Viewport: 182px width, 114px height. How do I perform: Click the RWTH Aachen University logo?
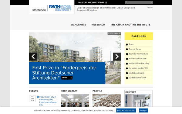[x=60, y=8]
